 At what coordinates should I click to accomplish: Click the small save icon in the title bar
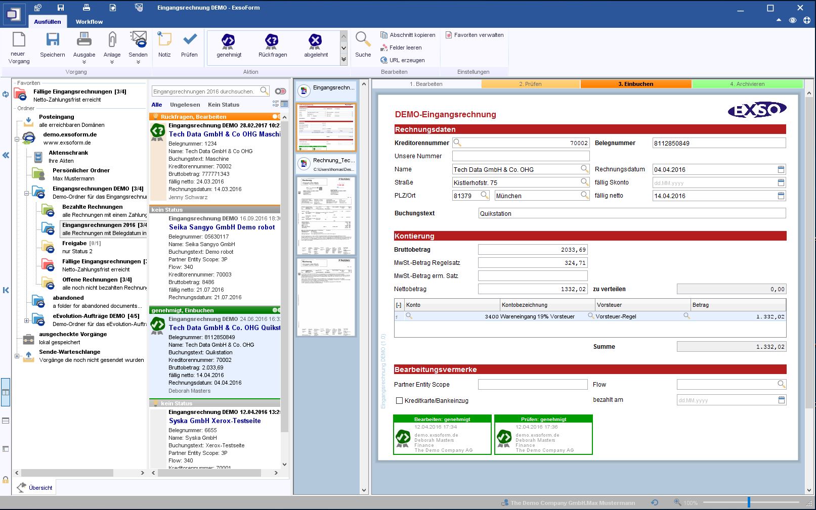61,8
